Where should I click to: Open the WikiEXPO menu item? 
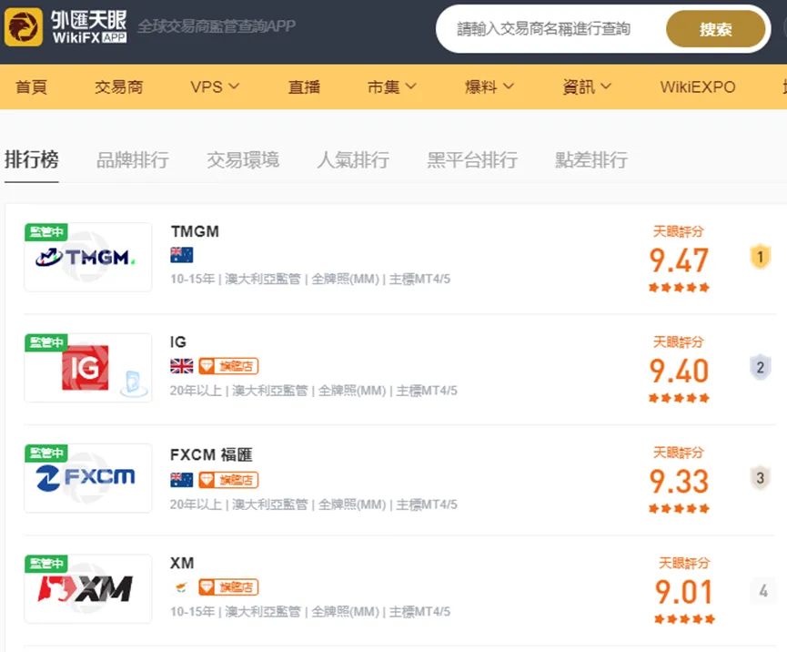coord(698,87)
